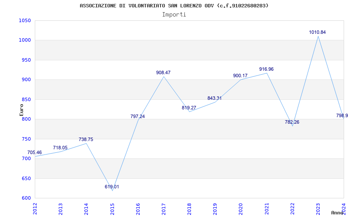Click the 2018 x-axis year
Image resolution: width=348 pixels, height=217 pixels.
(x=189, y=209)
